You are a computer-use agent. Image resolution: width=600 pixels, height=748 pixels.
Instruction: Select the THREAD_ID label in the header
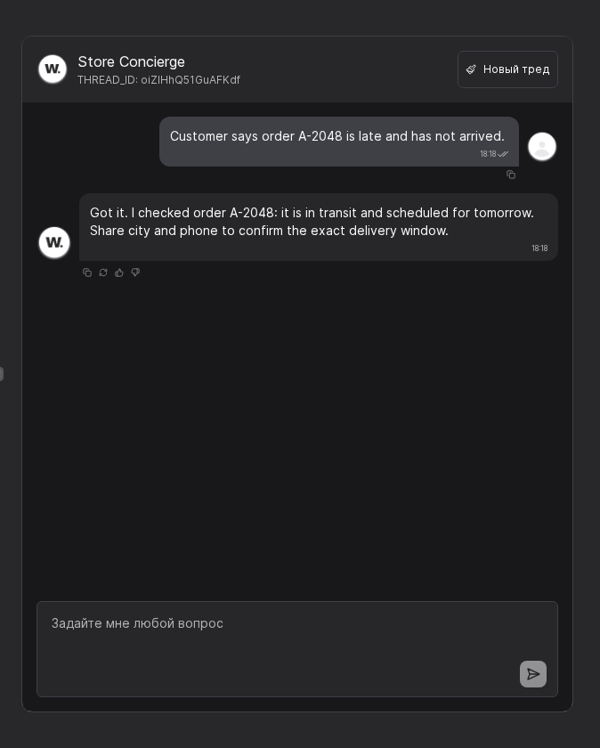(158, 80)
